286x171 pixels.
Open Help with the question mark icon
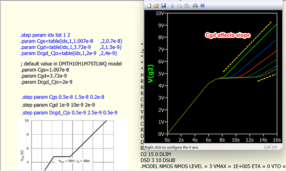click(202, 6)
